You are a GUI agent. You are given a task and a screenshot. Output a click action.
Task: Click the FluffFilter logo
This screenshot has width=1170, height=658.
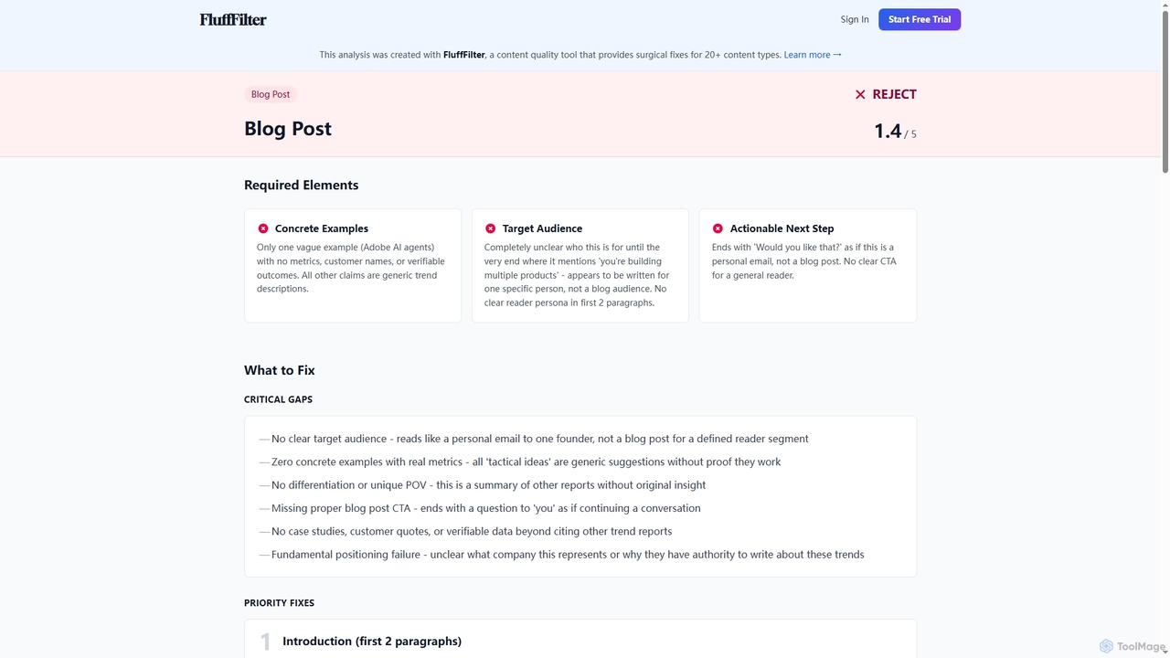coord(233,19)
